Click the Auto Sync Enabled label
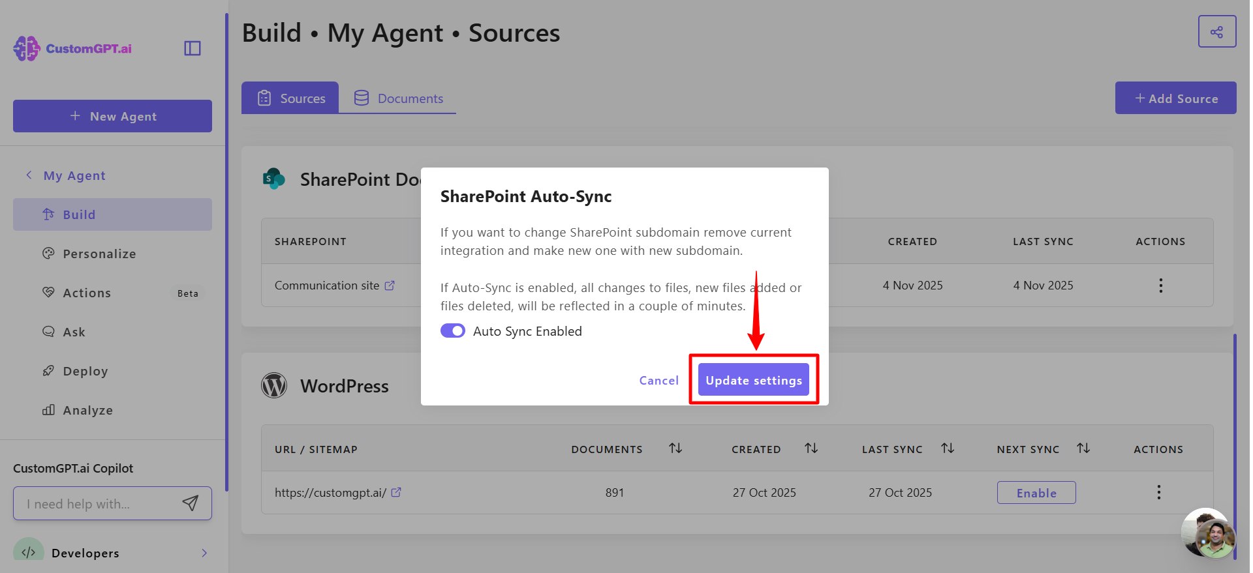 click(527, 331)
